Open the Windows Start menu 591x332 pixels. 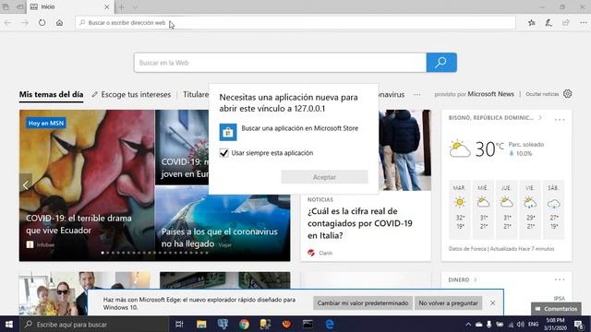pos(9,324)
